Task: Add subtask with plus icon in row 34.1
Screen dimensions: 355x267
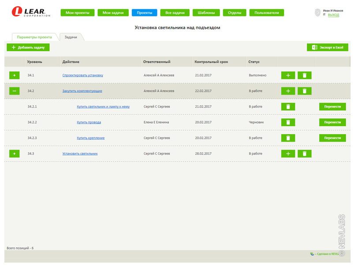Action: [x=288, y=75]
